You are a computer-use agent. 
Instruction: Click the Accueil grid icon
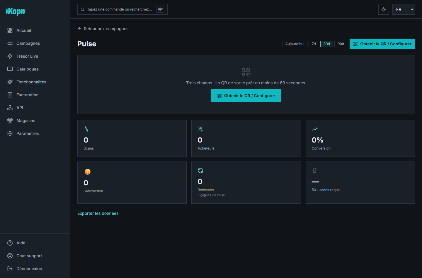[x=10, y=30]
